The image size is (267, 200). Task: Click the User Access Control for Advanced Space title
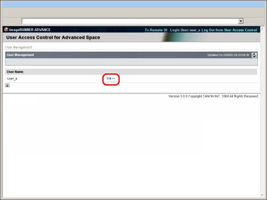click(53, 37)
